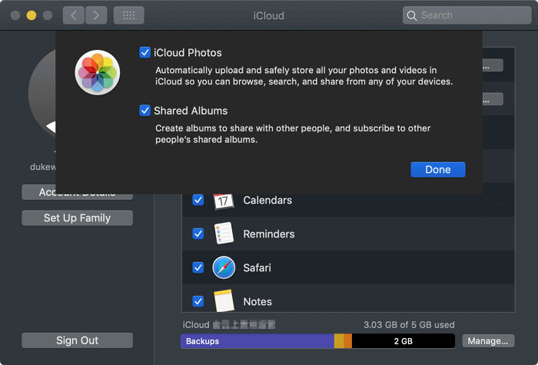538x365 pixels.
Task: Turn off Safari iCloud sync checkbox
Action: [198, 268]
